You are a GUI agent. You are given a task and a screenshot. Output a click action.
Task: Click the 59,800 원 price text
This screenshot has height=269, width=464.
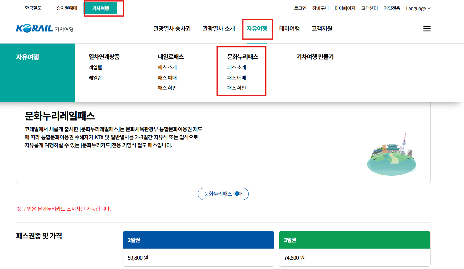[138, 258]
